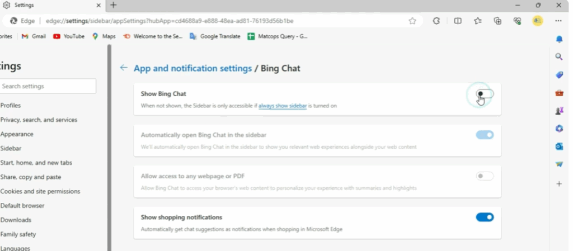
Task: Open Split screen from the toolbar
Action: point(458,21)
